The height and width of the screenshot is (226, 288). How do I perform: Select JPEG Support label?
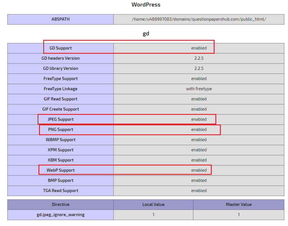point(60,119)
